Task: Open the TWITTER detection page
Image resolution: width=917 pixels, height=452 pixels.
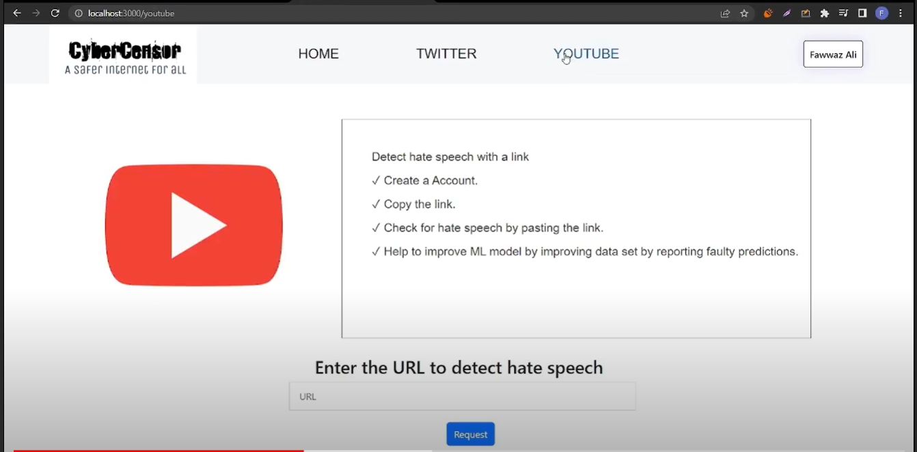Action: click(446, 54)
